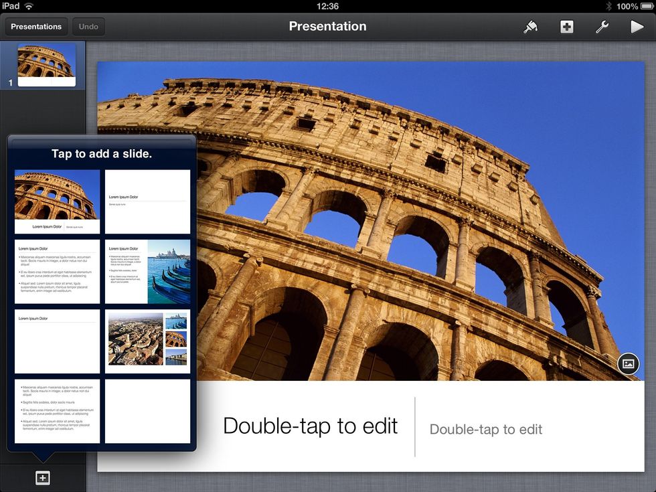
Task: Choose the title-only slide layout
Action: (x=57, y=341)
